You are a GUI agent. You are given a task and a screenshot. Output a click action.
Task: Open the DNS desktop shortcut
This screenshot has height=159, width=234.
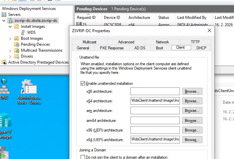[4, 86]
